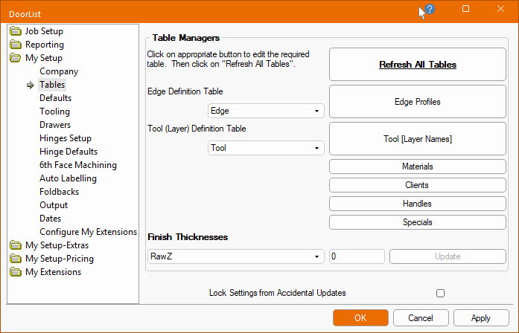Image resolution: width=519 pixels, height=333 pixels.
Task: Click the Reporting folder icon
Action: (x=16, y=45)
